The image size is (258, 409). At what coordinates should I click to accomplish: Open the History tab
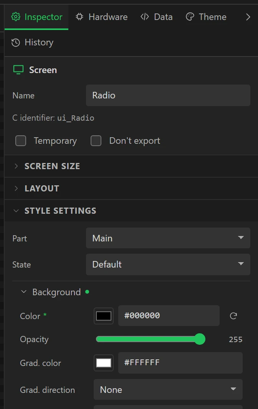click(x=33, y=43)
